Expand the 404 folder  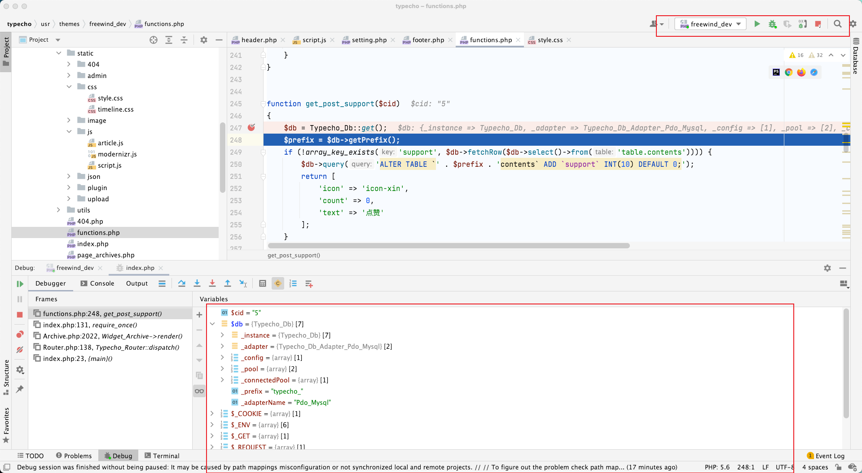[69, 64]
